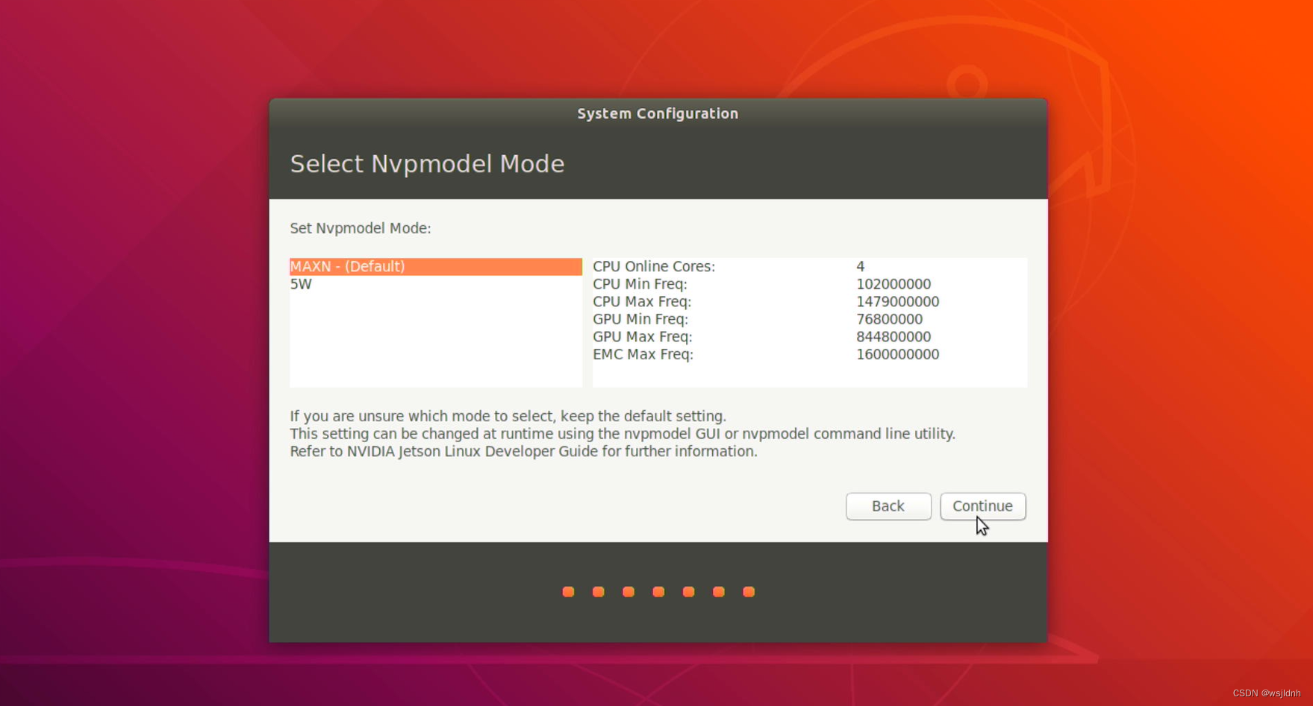Click the System Configuration title bar
Viewport: 1313px width, 706px height.
click(x=657, y=113)
